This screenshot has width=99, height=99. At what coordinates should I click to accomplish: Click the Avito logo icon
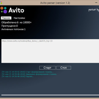pos(4,10)
